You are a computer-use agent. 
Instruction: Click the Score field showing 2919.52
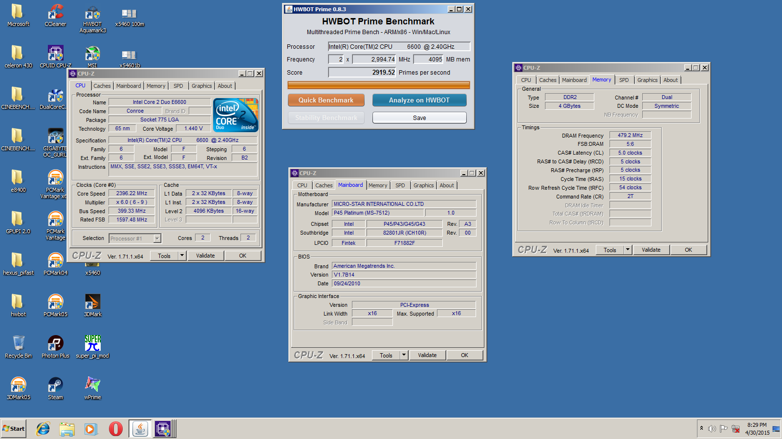click(x=362, y=72)
